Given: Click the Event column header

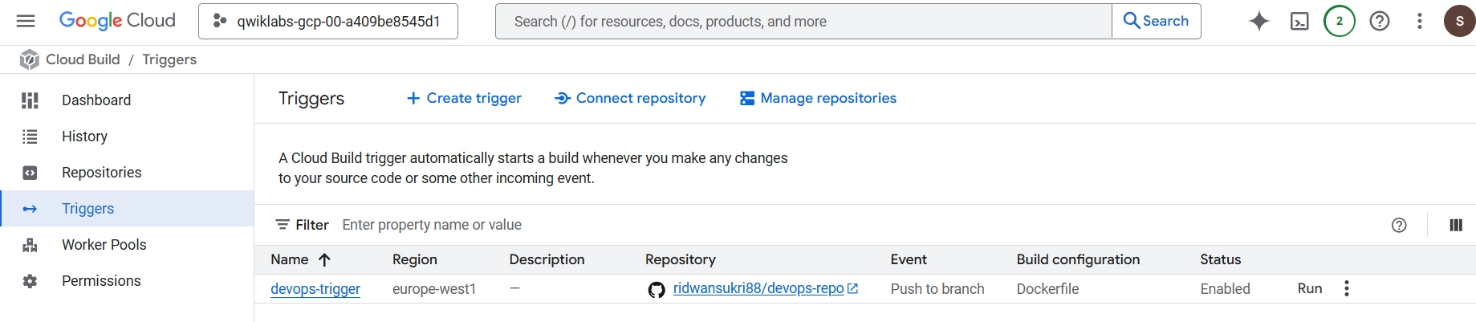Looking at the screenshot, I should click(909, 259).
